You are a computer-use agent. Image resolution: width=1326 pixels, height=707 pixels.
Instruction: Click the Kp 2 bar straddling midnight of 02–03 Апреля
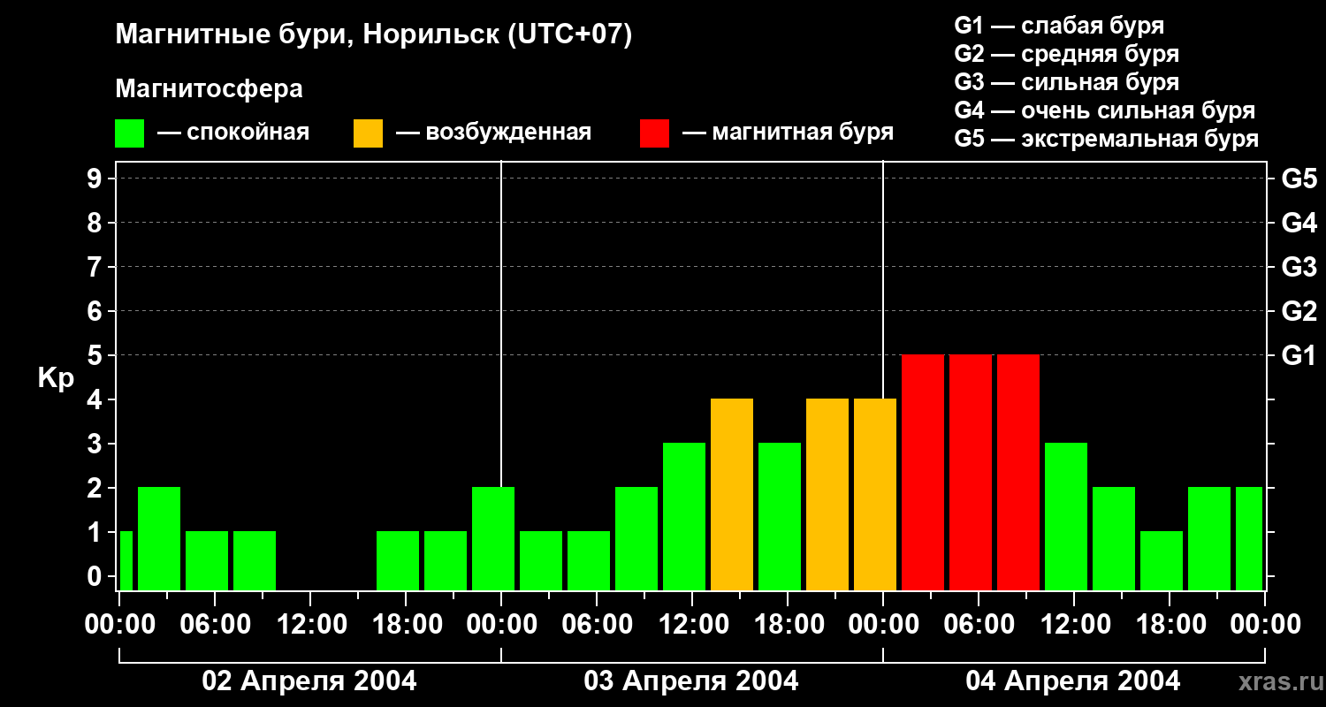(x=493, y=538)
